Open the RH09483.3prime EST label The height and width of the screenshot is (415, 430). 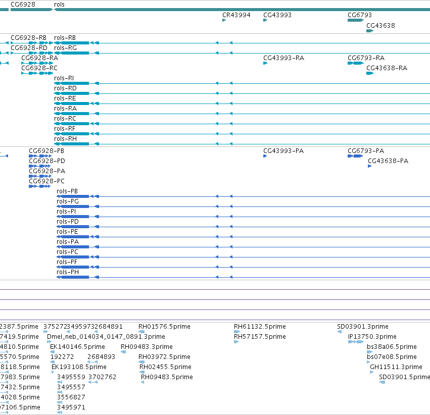pyautogui.click(x=147, y=347)
